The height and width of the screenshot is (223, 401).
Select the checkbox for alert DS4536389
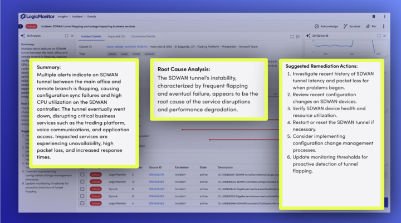tap(82, 182)
